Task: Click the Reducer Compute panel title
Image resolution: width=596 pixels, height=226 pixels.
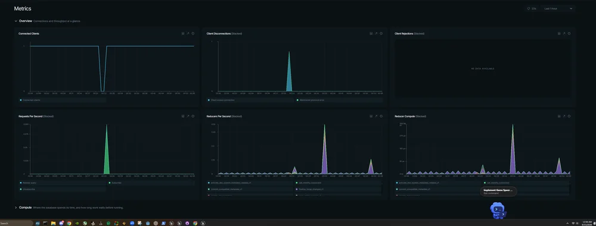Action: [405, 116]
